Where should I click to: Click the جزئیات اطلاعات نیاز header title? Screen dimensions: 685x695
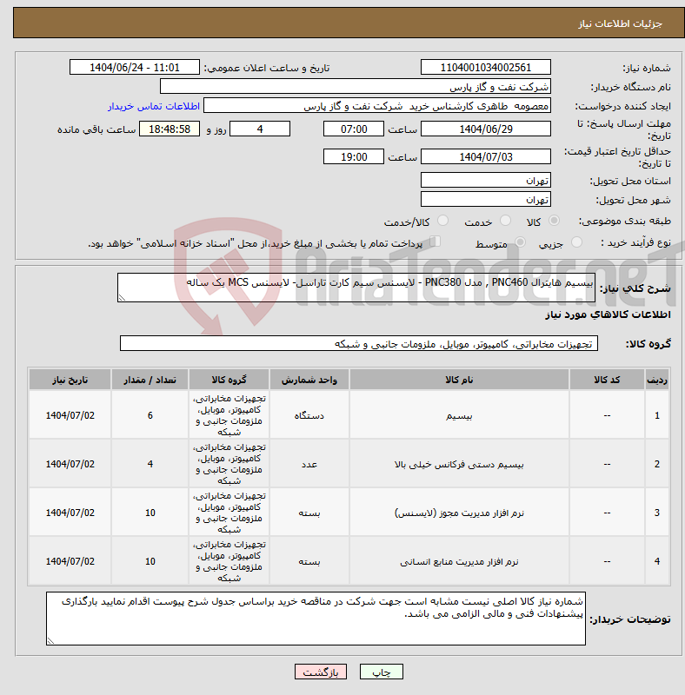point(620,23)
